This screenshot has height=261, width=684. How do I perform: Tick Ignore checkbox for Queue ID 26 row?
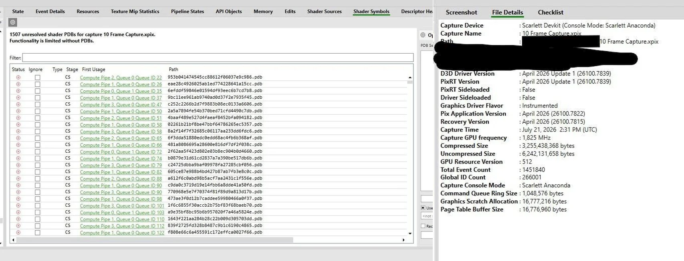coord(37,84)
